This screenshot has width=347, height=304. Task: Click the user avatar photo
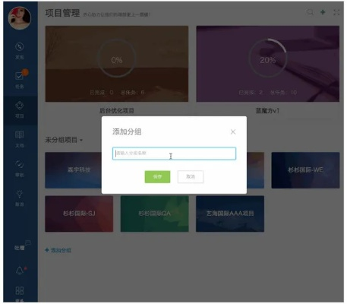point(20,17)
